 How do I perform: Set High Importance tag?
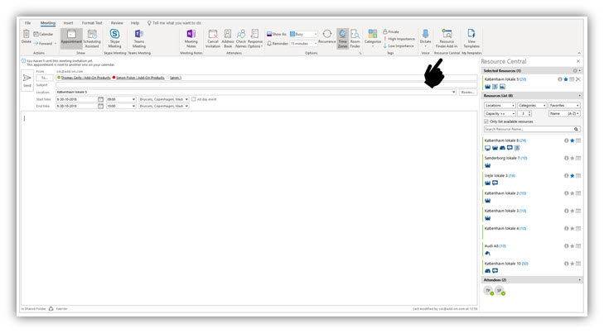tap(399, 39)
